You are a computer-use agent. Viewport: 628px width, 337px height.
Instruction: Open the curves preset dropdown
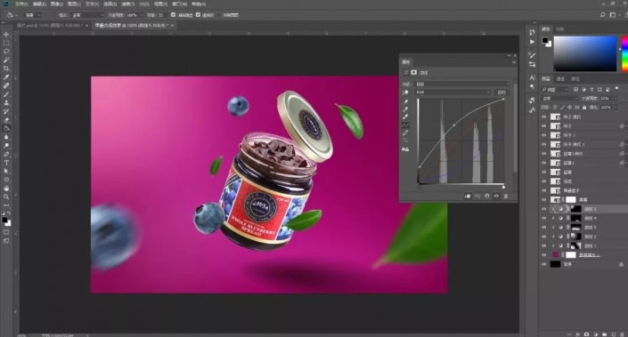(462, 84)
